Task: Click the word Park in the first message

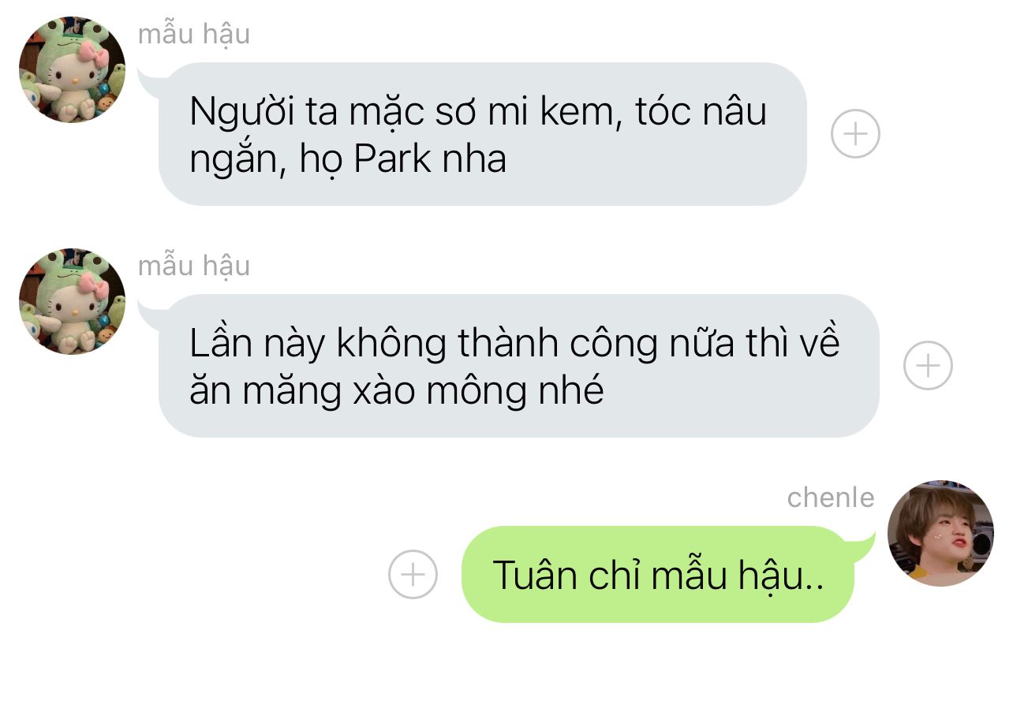Action: (x=393, y=159)
